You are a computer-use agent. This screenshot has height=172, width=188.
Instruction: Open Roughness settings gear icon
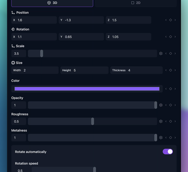tap(161, 121)
